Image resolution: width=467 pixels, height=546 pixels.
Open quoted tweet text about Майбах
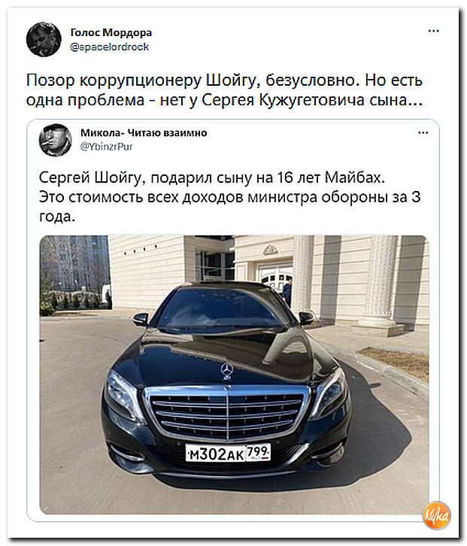230,197
